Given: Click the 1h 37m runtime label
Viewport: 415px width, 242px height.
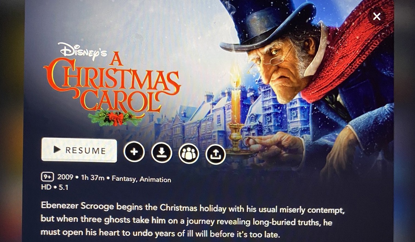Looking at the screenshot, I should click(92, 178).
